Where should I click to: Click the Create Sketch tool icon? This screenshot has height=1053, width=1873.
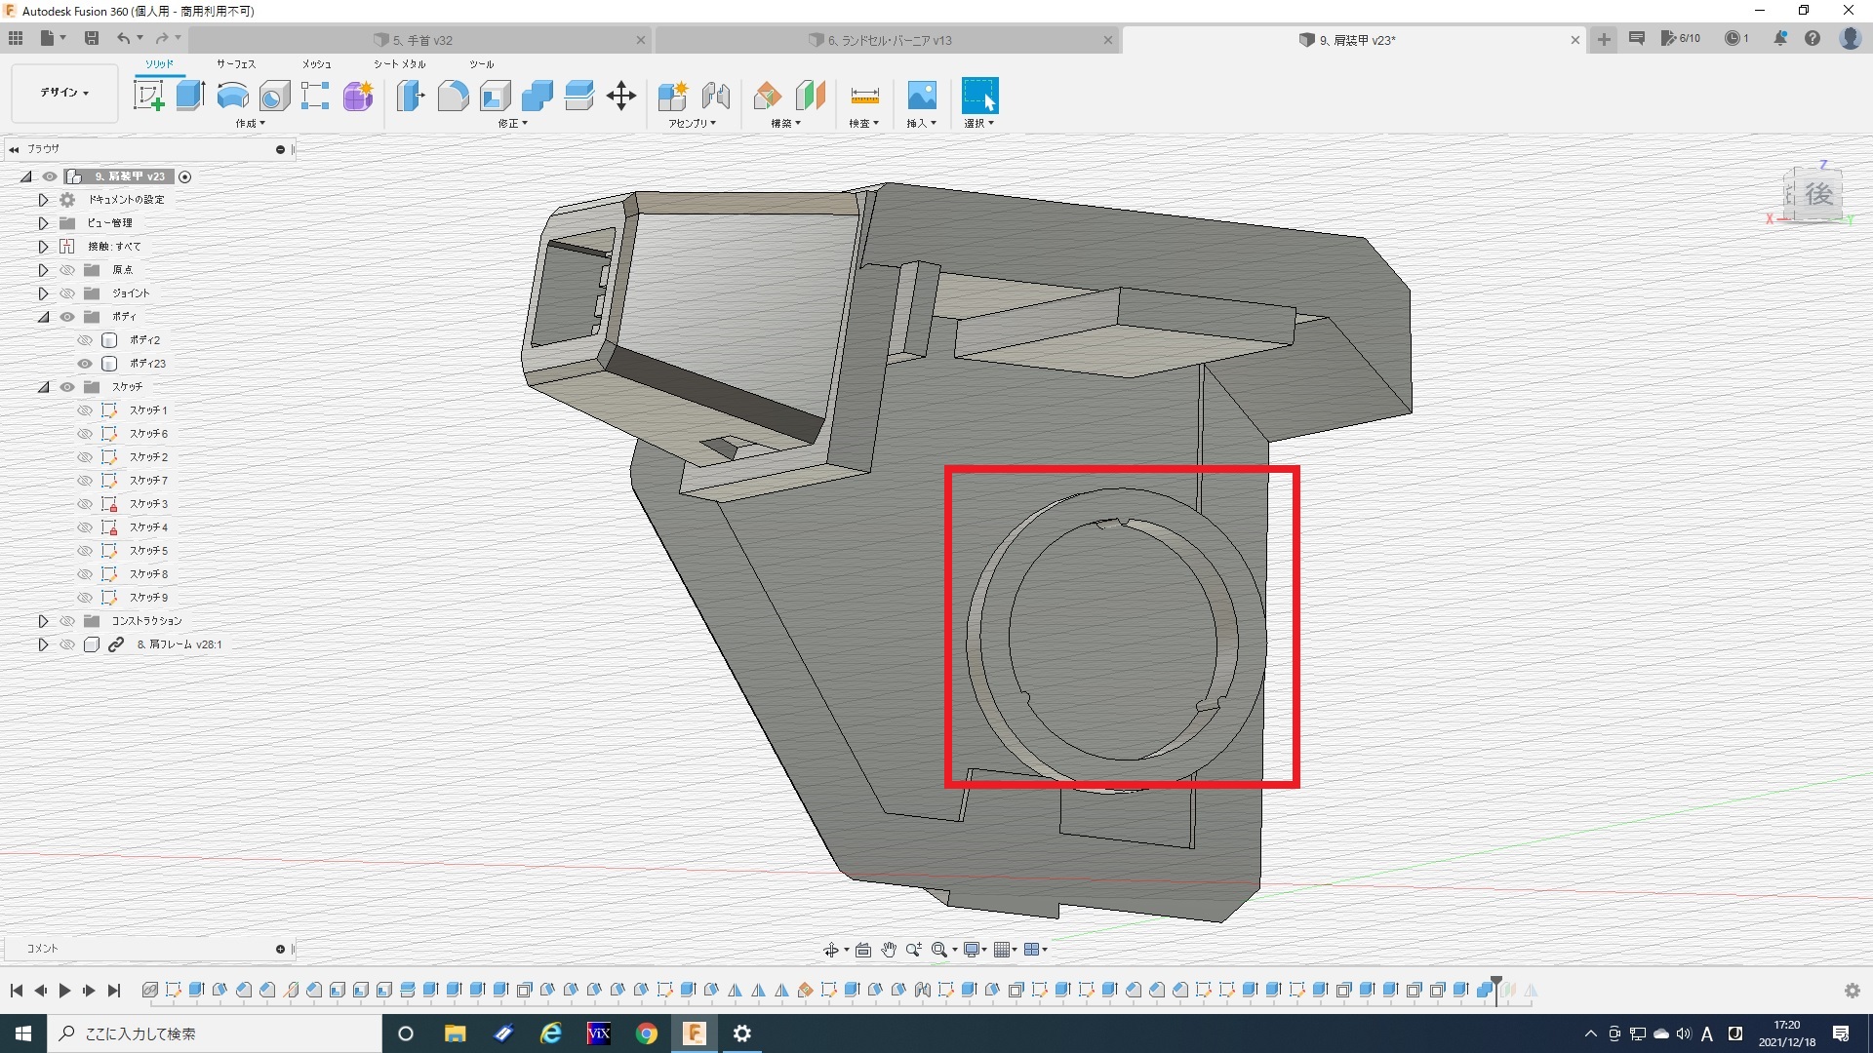tap(148, 96)
